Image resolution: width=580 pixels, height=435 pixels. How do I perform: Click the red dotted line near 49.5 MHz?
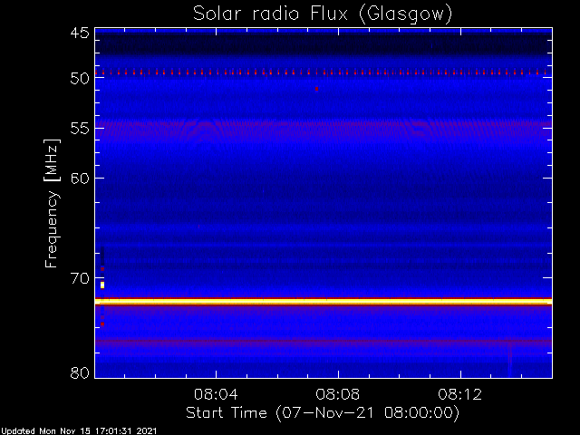click(324, 72)
